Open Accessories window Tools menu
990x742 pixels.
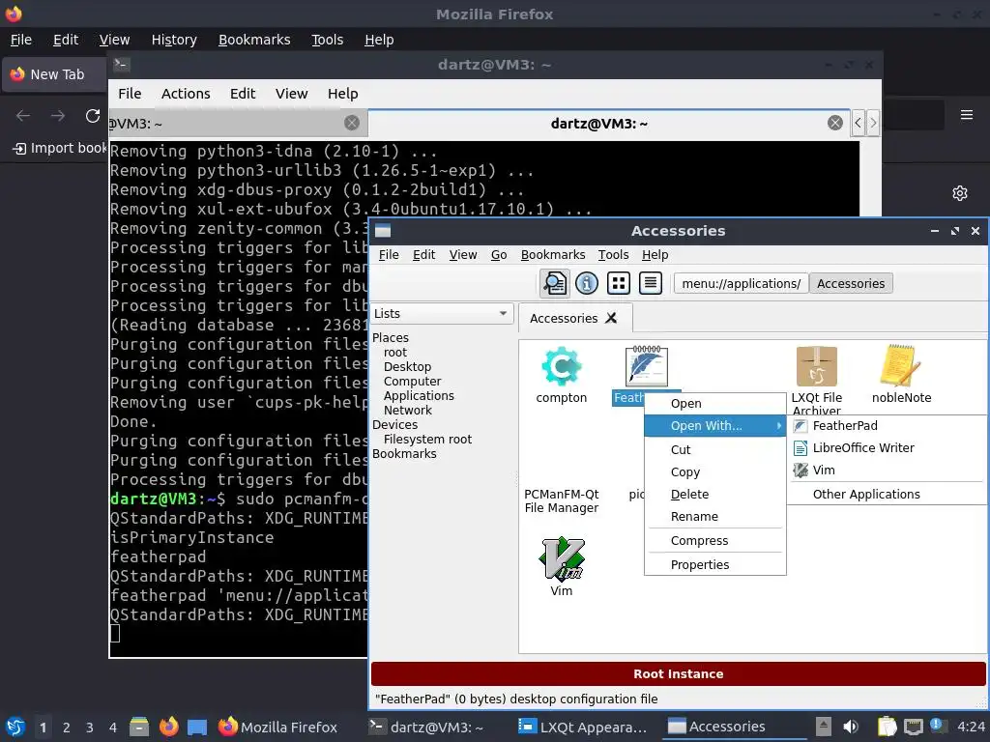[x=613, y=254]
